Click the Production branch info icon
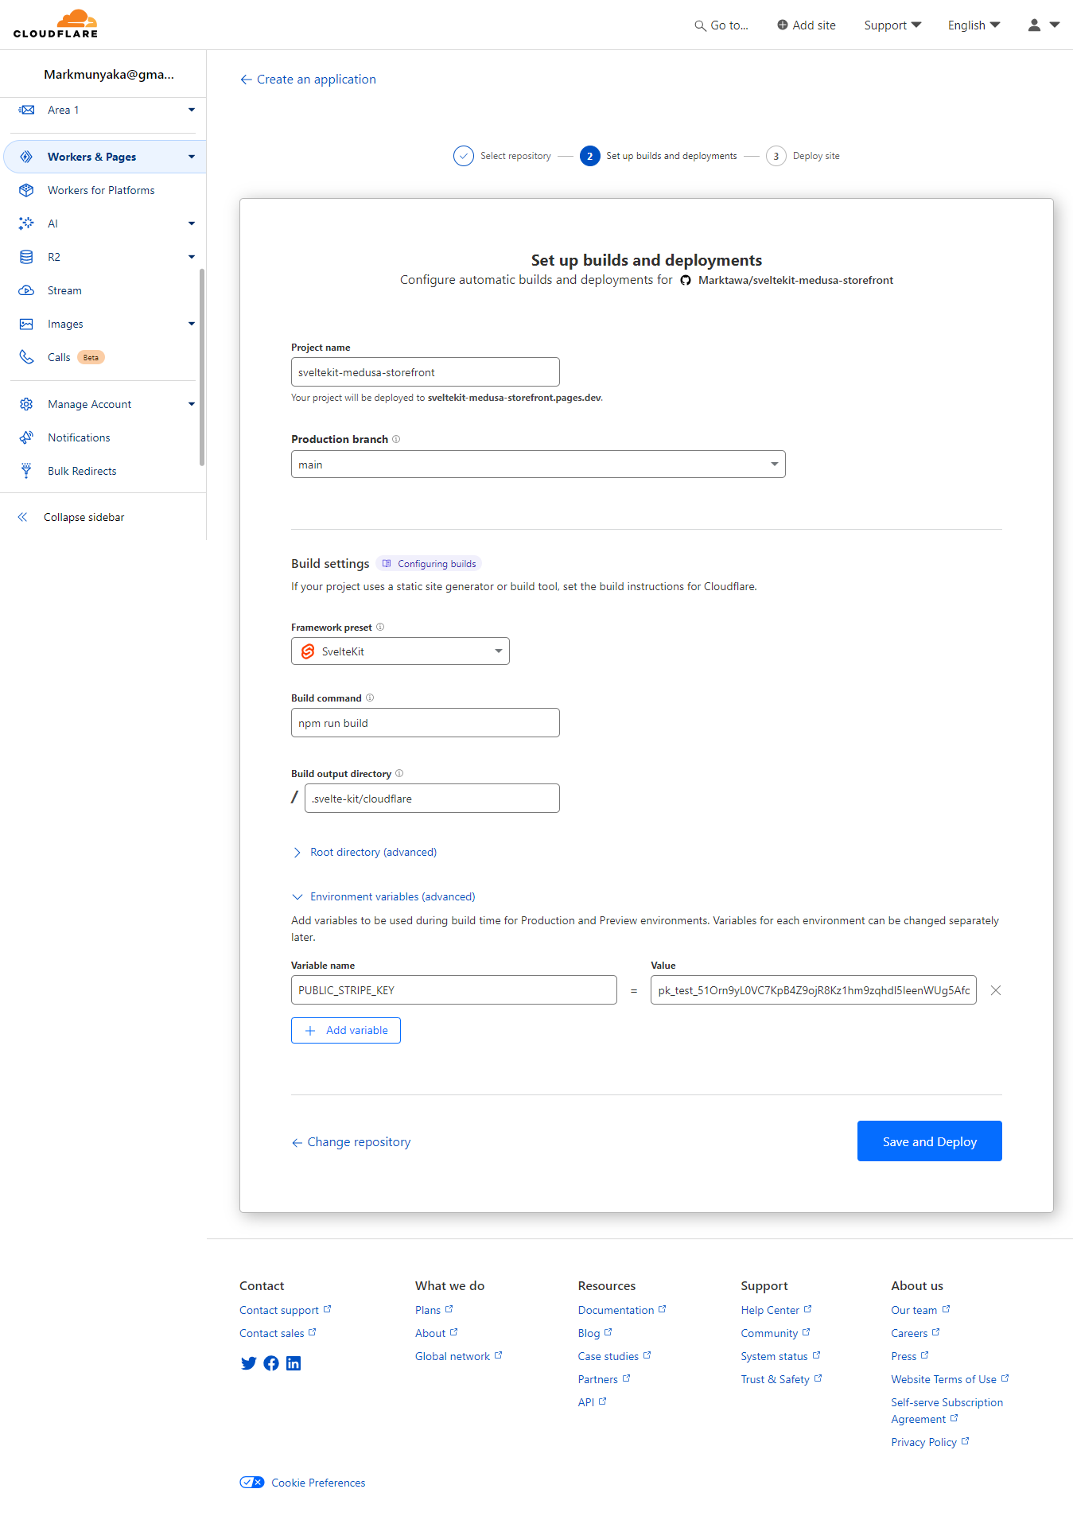The image size is (1073, 1516). [x=396, y=439]
